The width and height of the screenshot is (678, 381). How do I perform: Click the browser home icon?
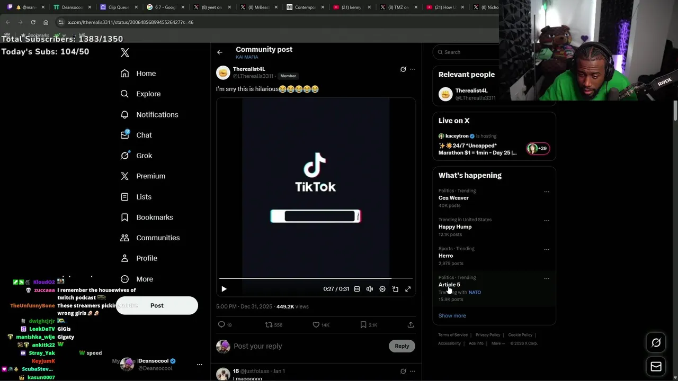[46, 22]
